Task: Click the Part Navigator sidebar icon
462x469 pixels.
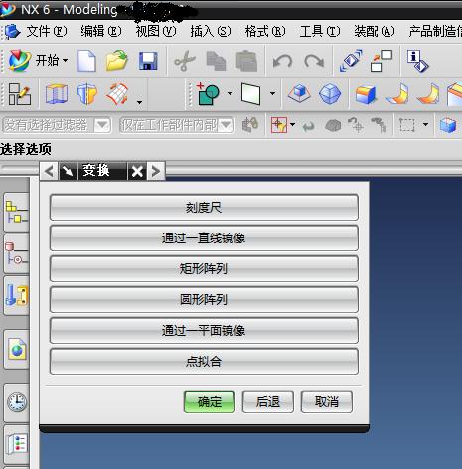Action: (x=17, y=254)
